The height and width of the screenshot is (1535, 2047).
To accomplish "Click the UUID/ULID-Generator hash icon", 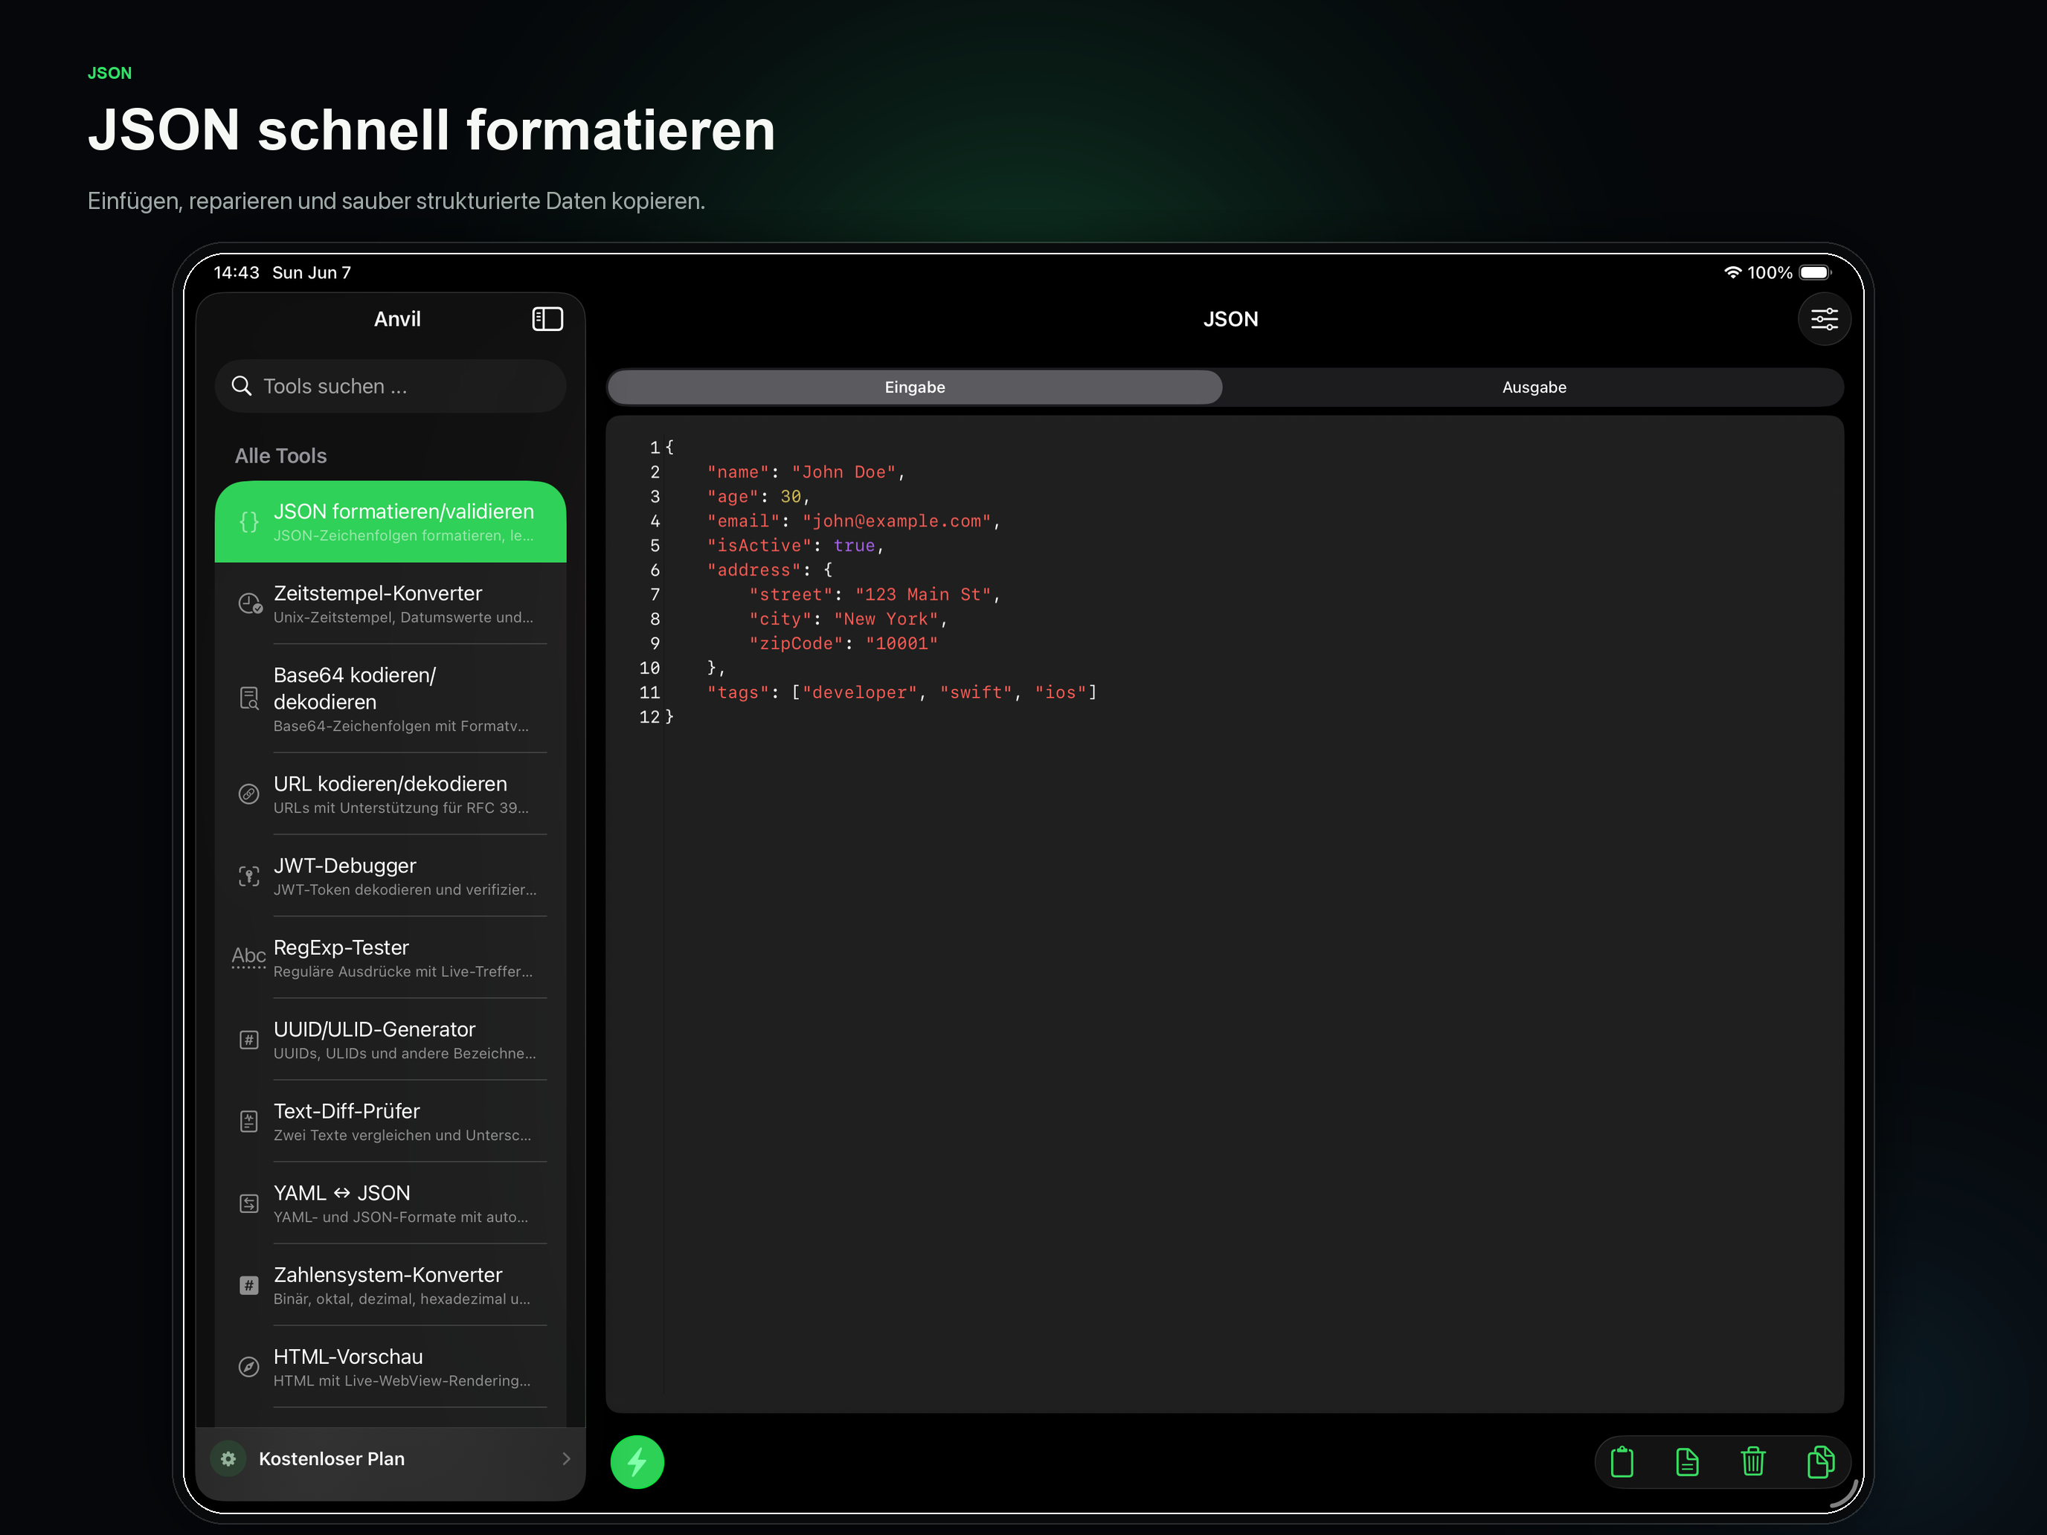I will [249, 1039].
